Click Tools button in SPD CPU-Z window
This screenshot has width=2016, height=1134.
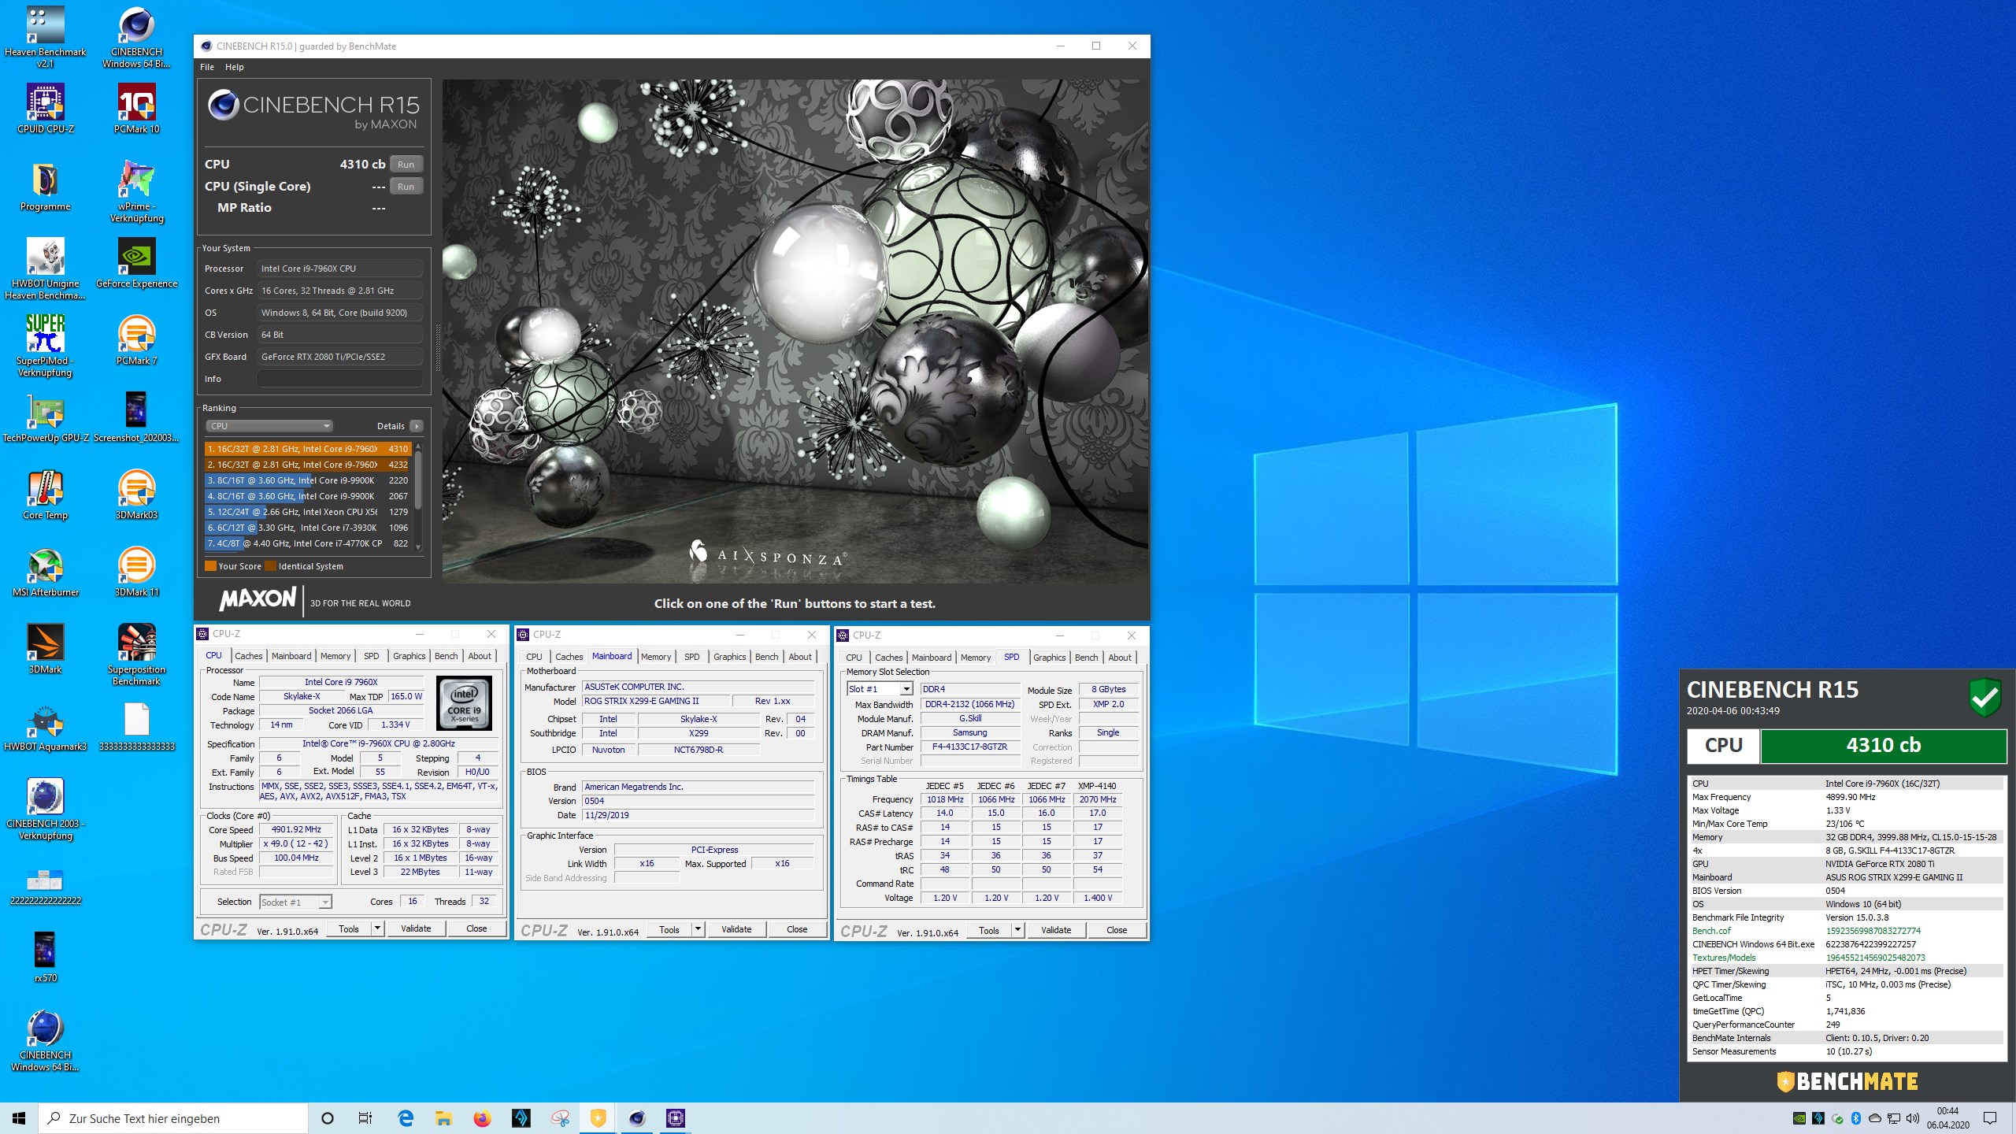click(989, 930)
